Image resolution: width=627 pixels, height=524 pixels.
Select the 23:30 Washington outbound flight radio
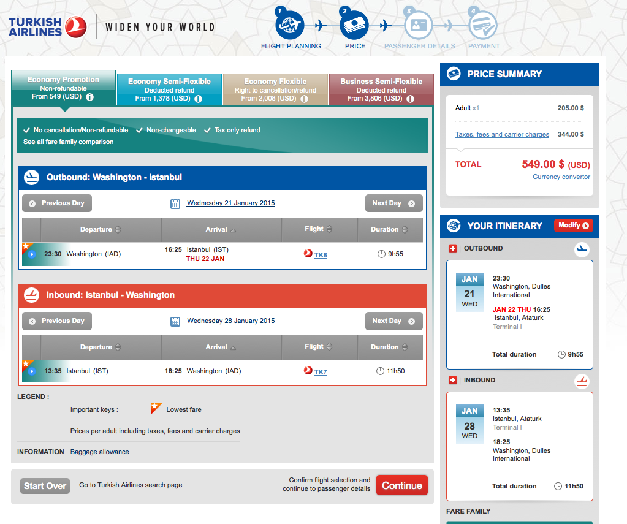tap(32, 254)
